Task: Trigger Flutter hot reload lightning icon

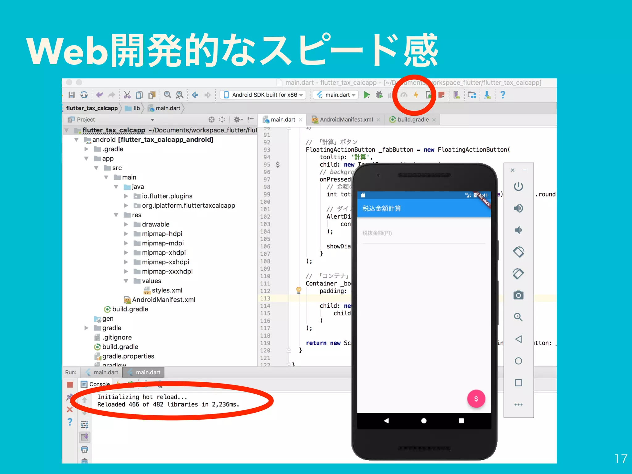Action: click(416, 95)
